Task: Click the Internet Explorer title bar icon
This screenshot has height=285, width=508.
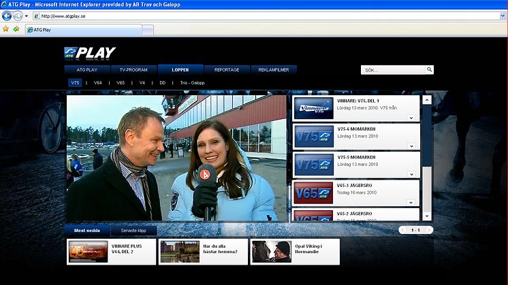Action: [x=4, y=4]
